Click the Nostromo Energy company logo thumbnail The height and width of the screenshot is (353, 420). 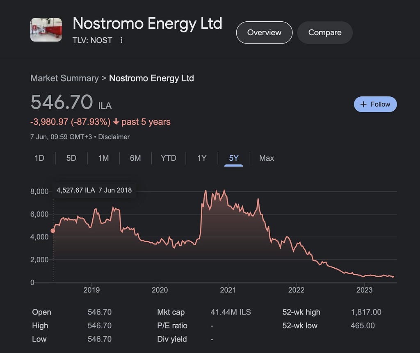click(x=46, y=30)
